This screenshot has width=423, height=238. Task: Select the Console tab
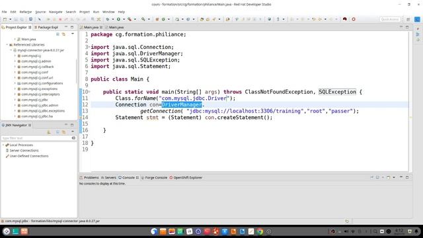128,178
